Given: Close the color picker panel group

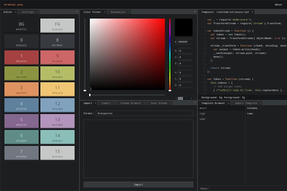Looking at the screenshot, I should (x=195, y=11).
